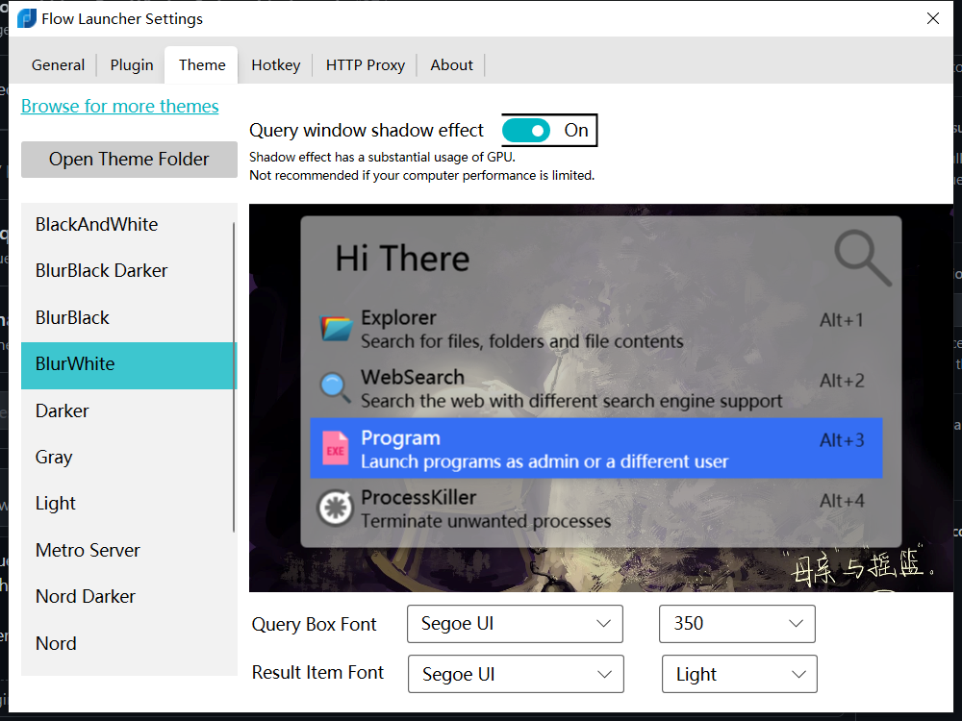Viewport: 962px width, 721px height.
Task: Open the Hotkey tab
Action: point(275,65)
